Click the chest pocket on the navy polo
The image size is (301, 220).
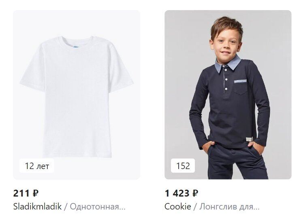241,88
